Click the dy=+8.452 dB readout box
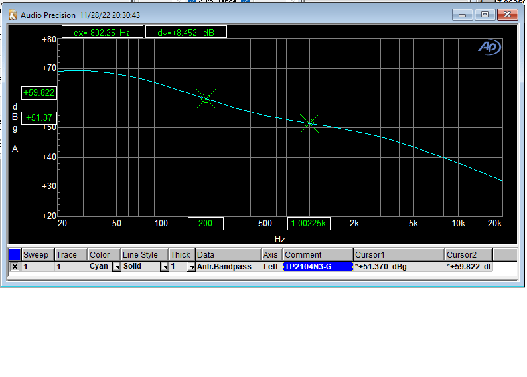 (186, 33)
